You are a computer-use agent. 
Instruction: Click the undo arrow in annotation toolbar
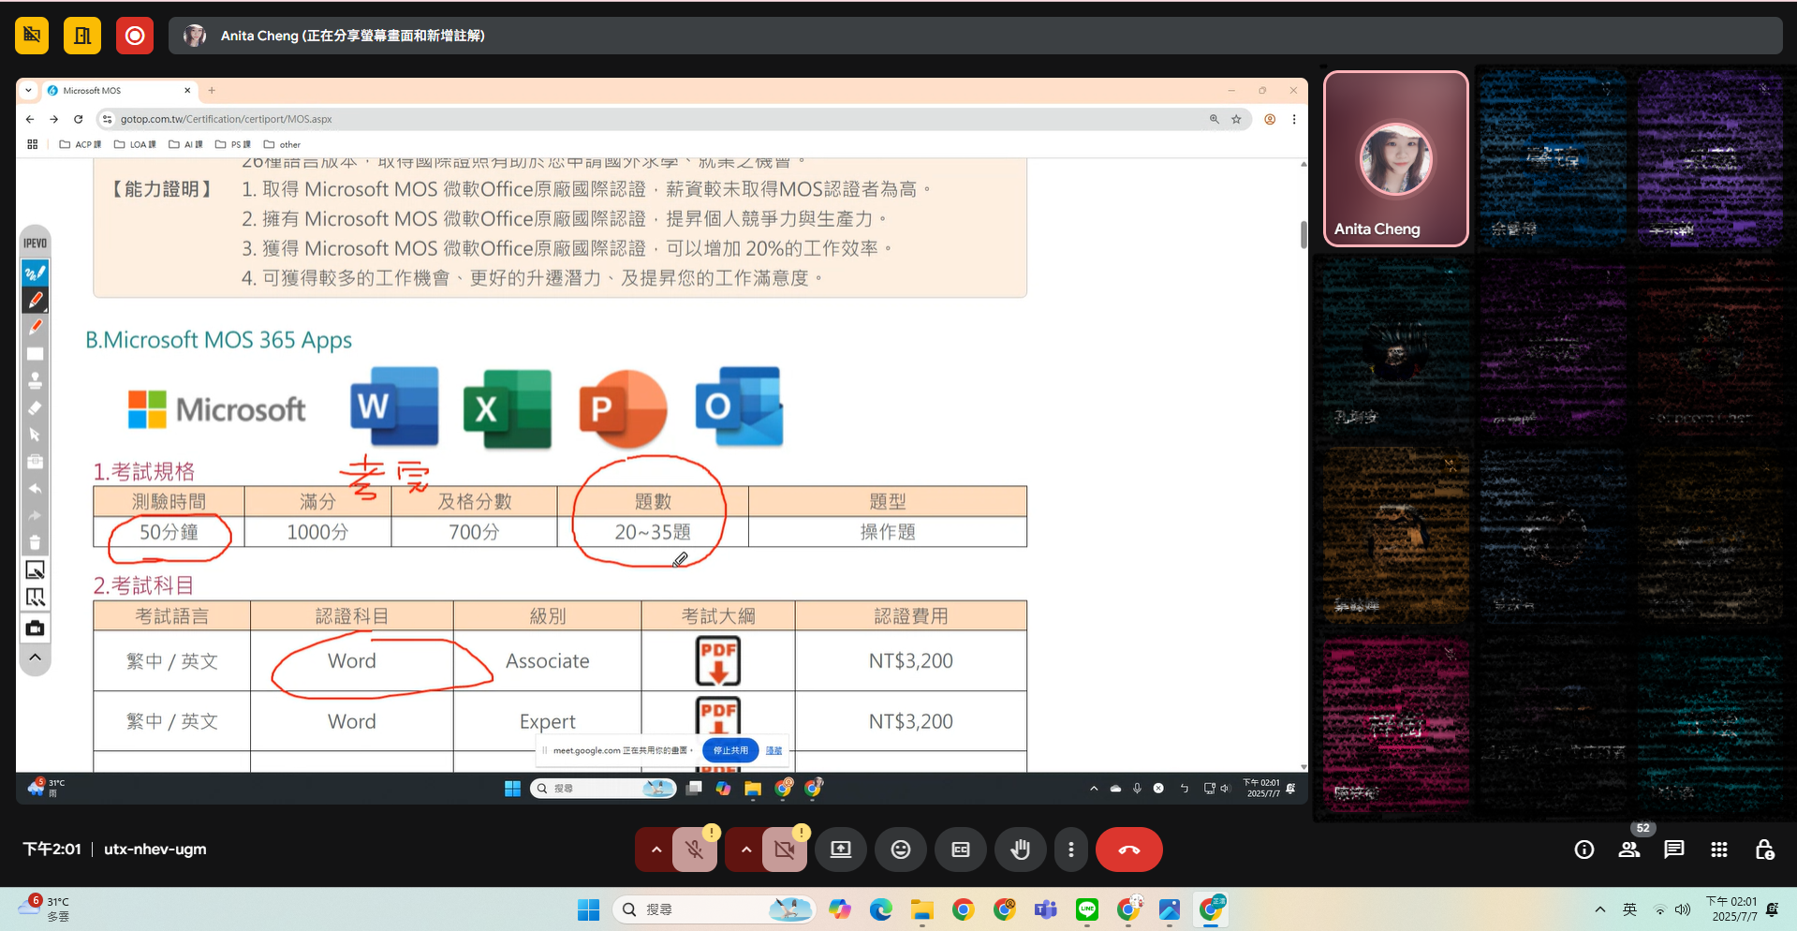tap(35, 490)
